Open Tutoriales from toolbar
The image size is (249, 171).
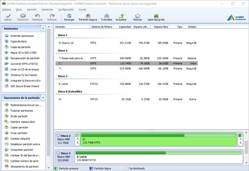point(107,17)
